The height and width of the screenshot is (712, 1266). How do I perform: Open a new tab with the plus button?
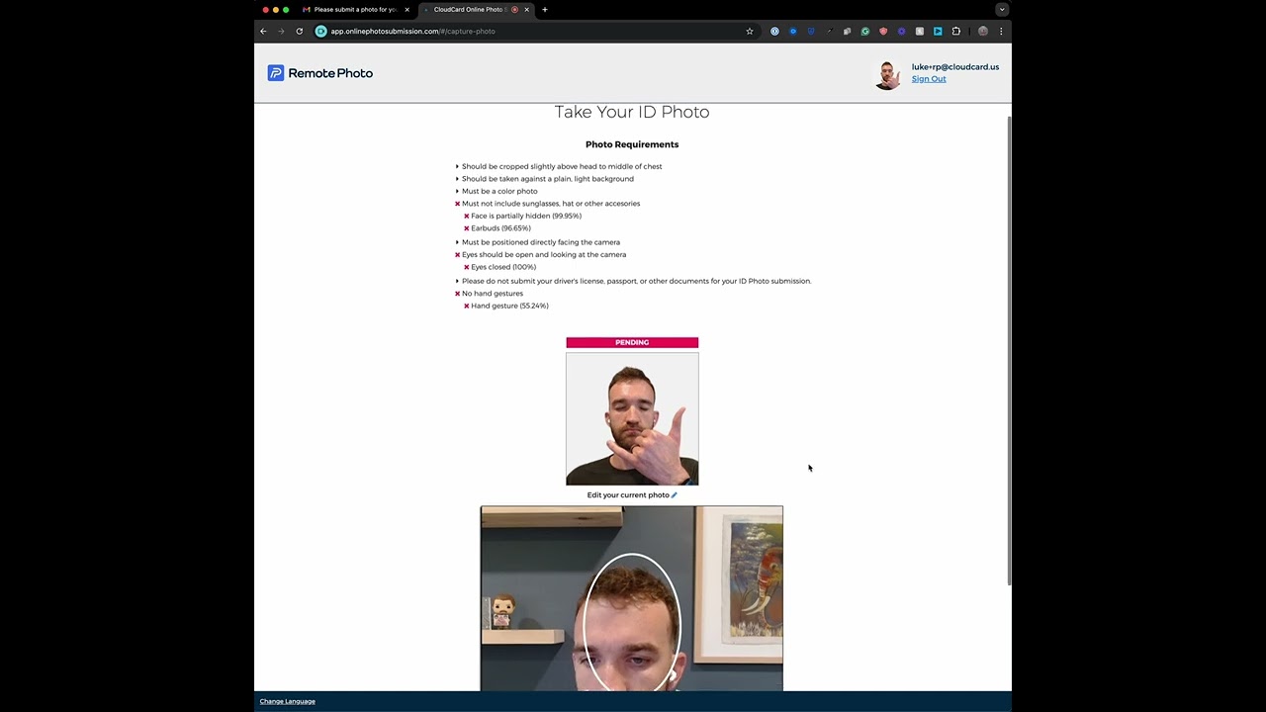click(x=544, y=10)
